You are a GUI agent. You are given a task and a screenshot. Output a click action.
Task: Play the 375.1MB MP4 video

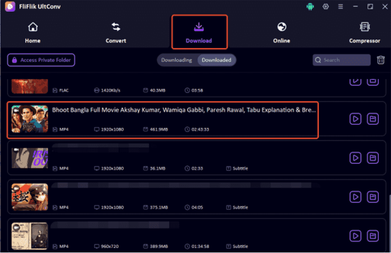[x=355, y=197]
